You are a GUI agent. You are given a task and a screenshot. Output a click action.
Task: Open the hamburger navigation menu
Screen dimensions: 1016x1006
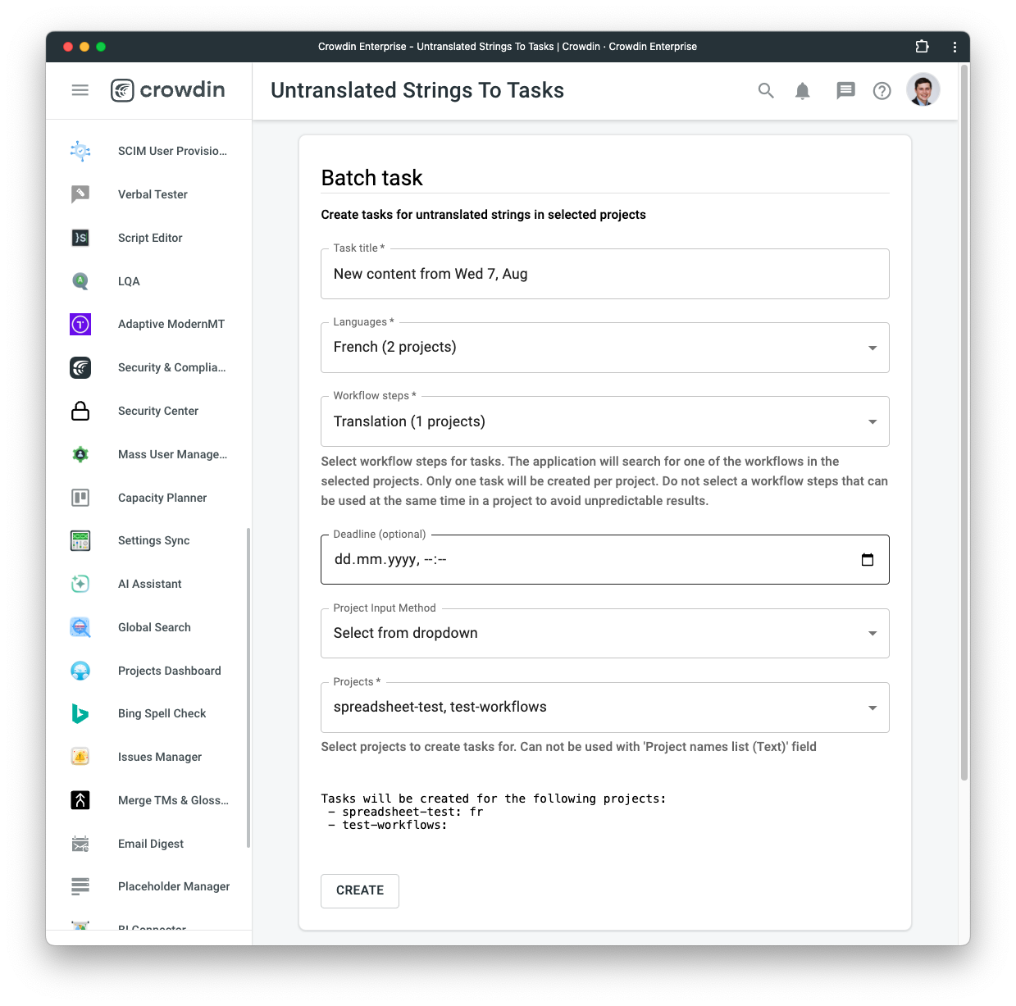[x=80, y=90]
